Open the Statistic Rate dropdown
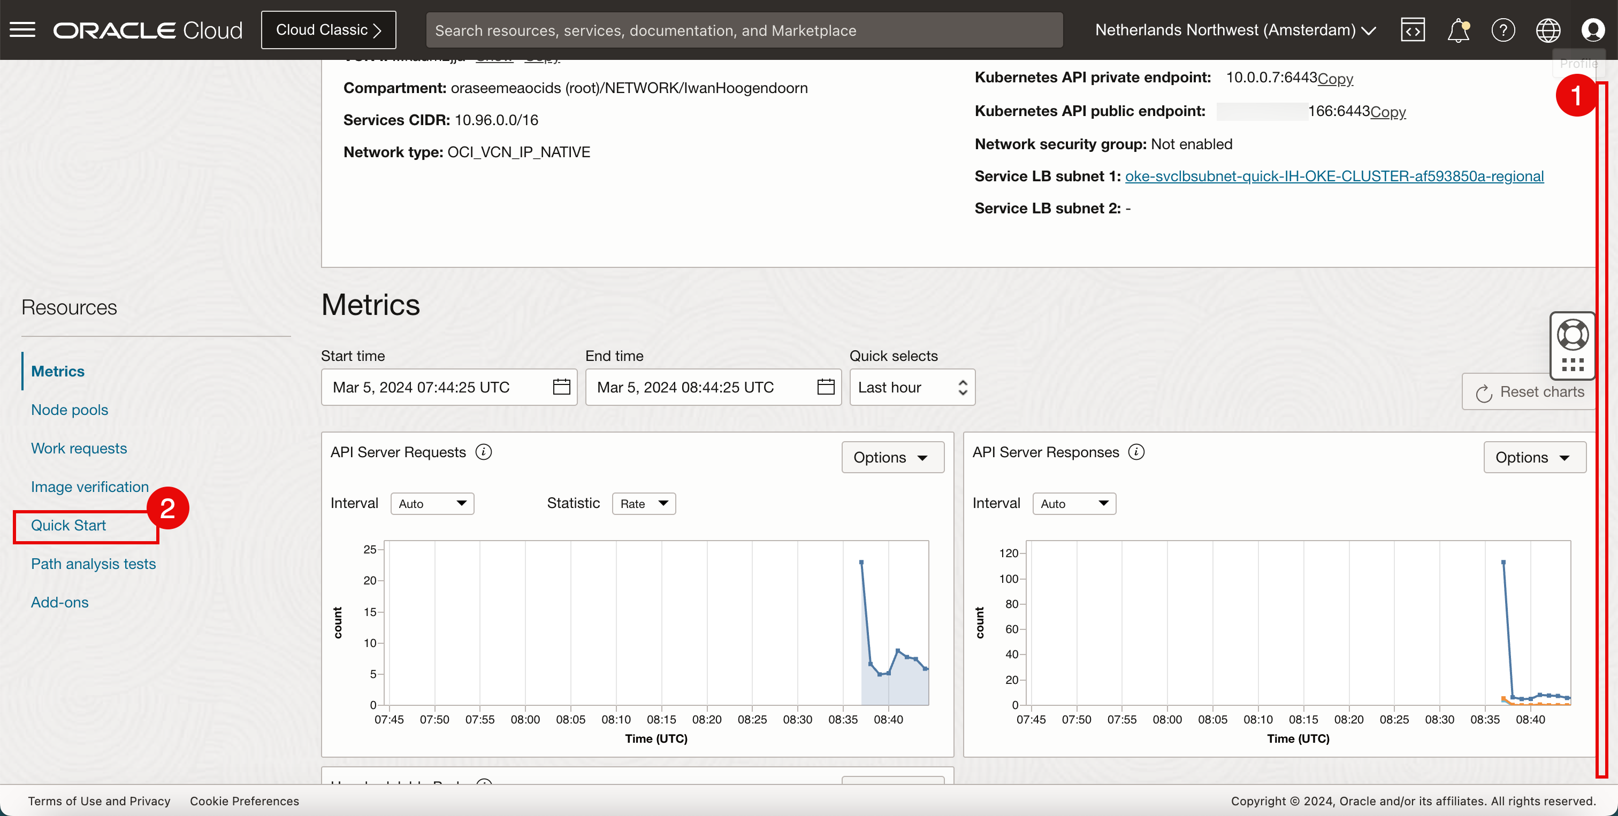Screen dimensions: 1618x816 644,503
